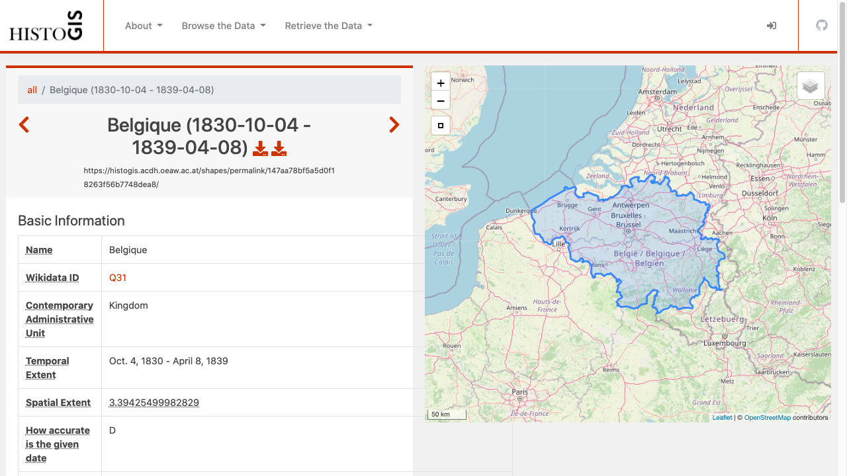Screen dimensions: 847x476
Task: Expand the About dropdown menu
Action: (x=144, y=26)
